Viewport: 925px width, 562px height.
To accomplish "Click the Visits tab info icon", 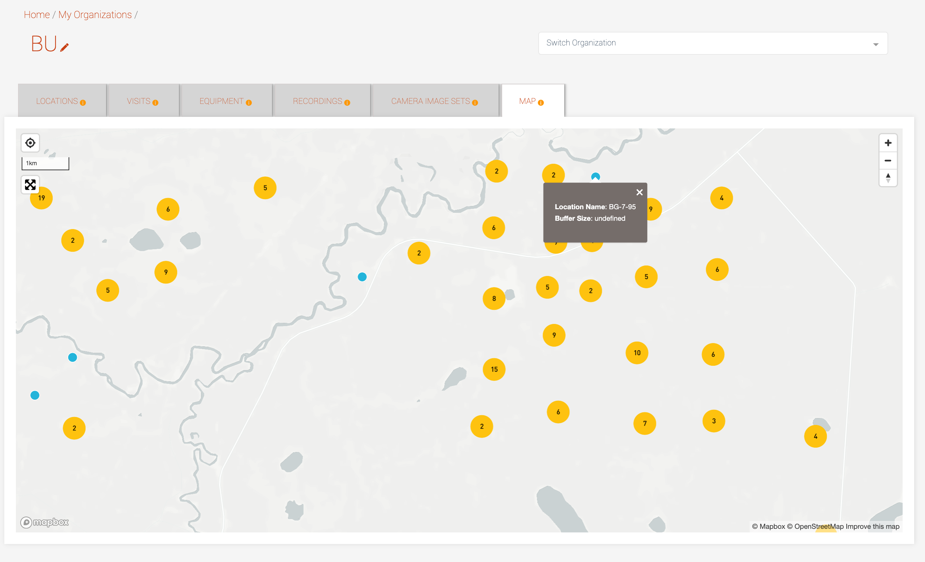I will coord(155,103).
